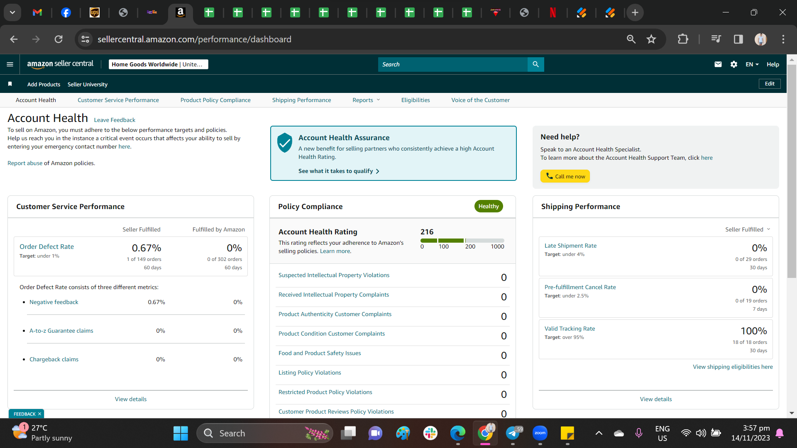Open the media control icon
The image size is (797, 448).
(716, 39)
